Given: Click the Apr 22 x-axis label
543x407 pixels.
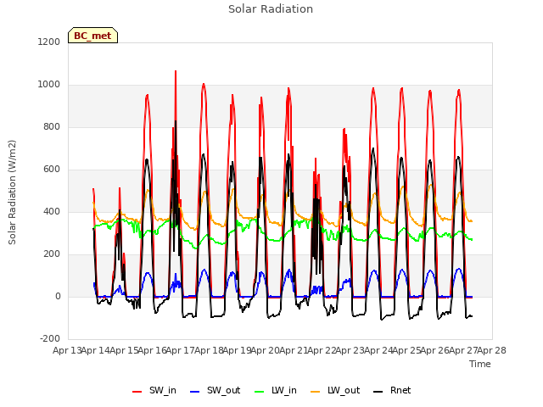Looking at the screenshot, I should [322, 350].
